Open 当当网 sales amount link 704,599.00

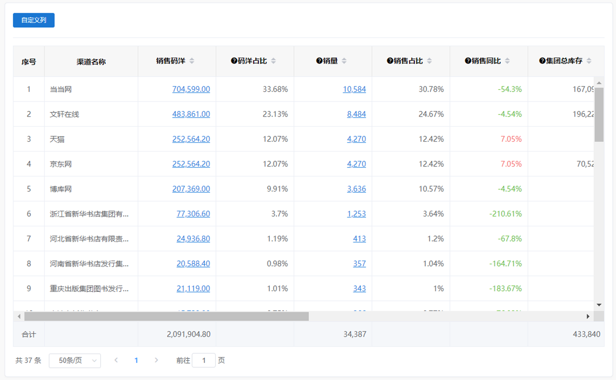[x=191, y=89]
